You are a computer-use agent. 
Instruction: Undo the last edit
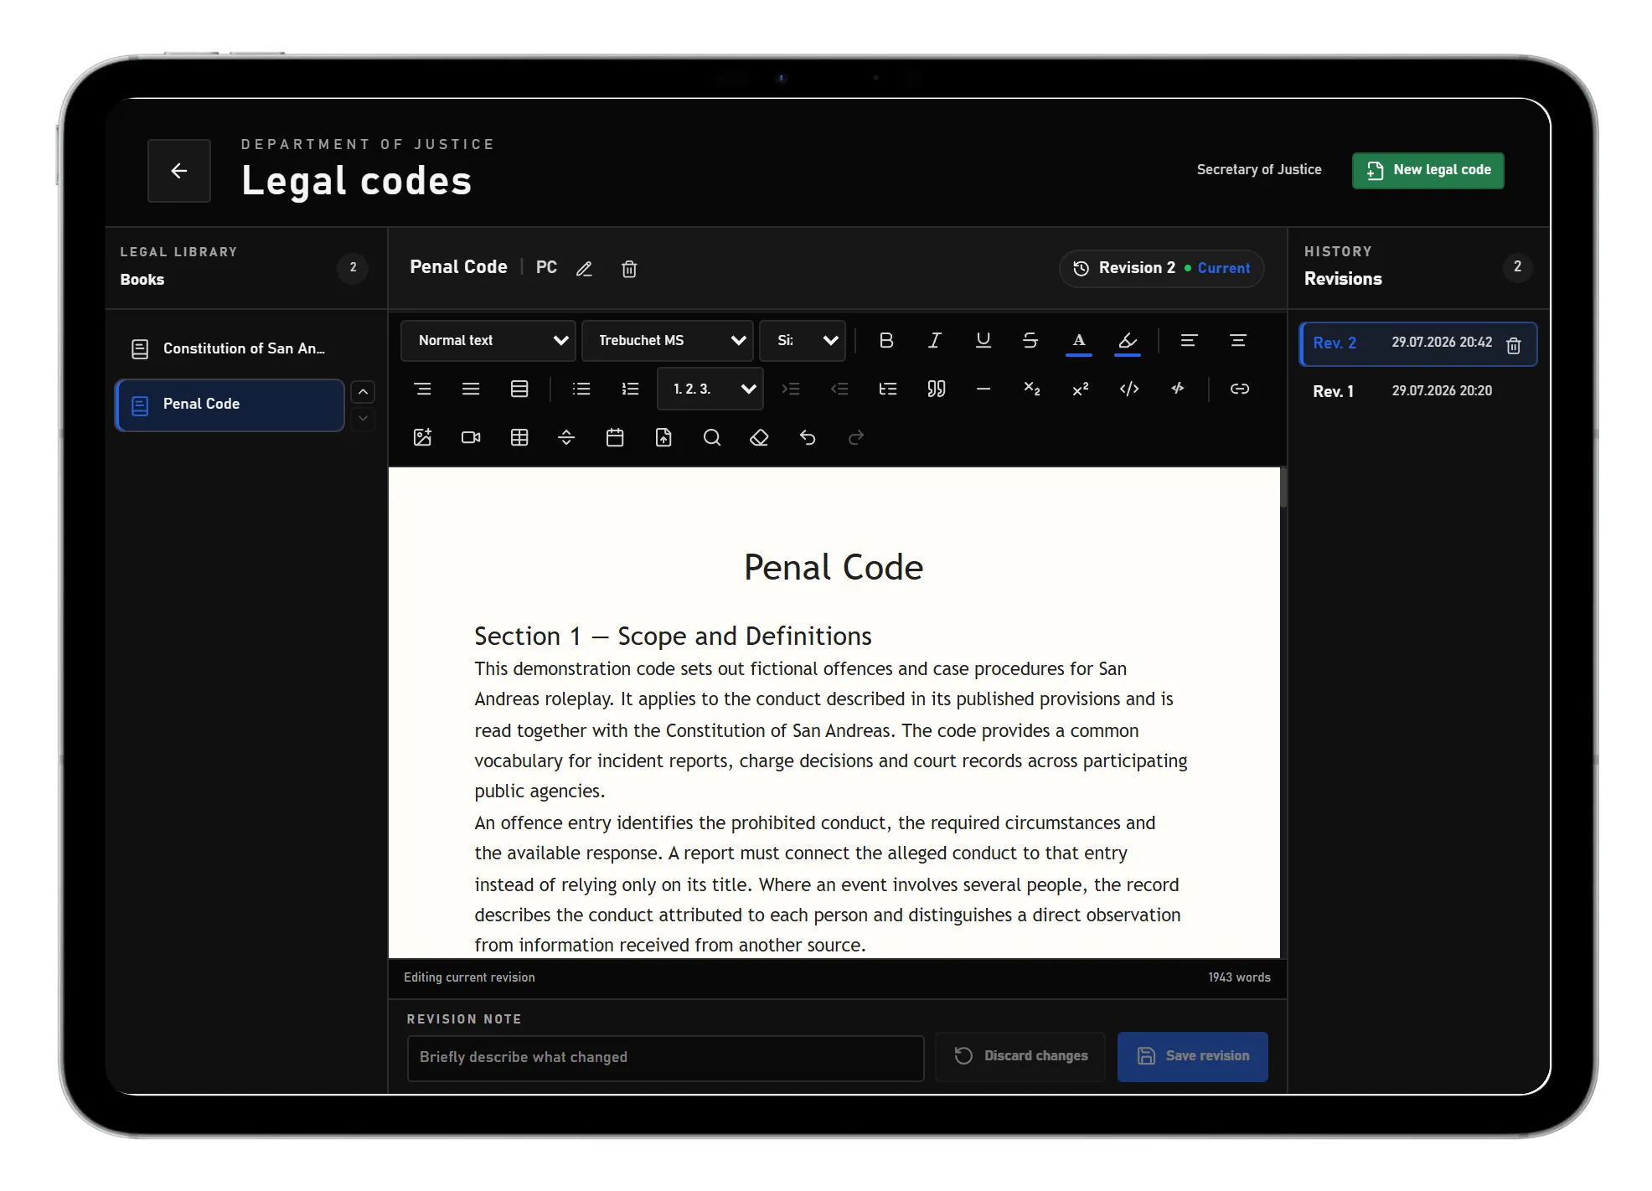808,437
